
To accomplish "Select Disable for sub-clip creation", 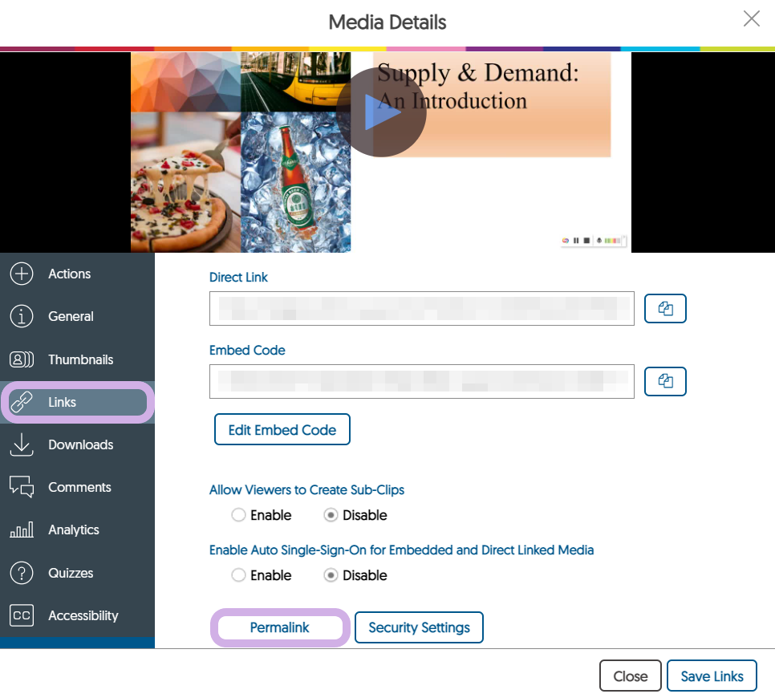I will point(331,515).
